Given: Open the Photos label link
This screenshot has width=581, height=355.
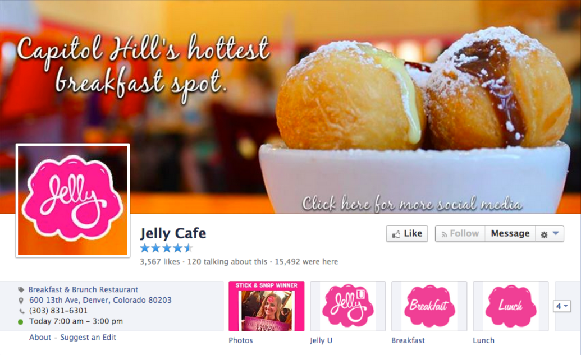Looking at the screenshot, I should click(241, 340).
